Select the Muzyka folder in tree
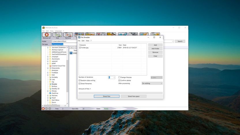 click(54, 84)
